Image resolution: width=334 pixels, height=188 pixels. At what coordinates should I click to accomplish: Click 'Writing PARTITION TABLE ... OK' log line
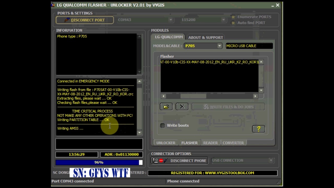click(83, 120)
